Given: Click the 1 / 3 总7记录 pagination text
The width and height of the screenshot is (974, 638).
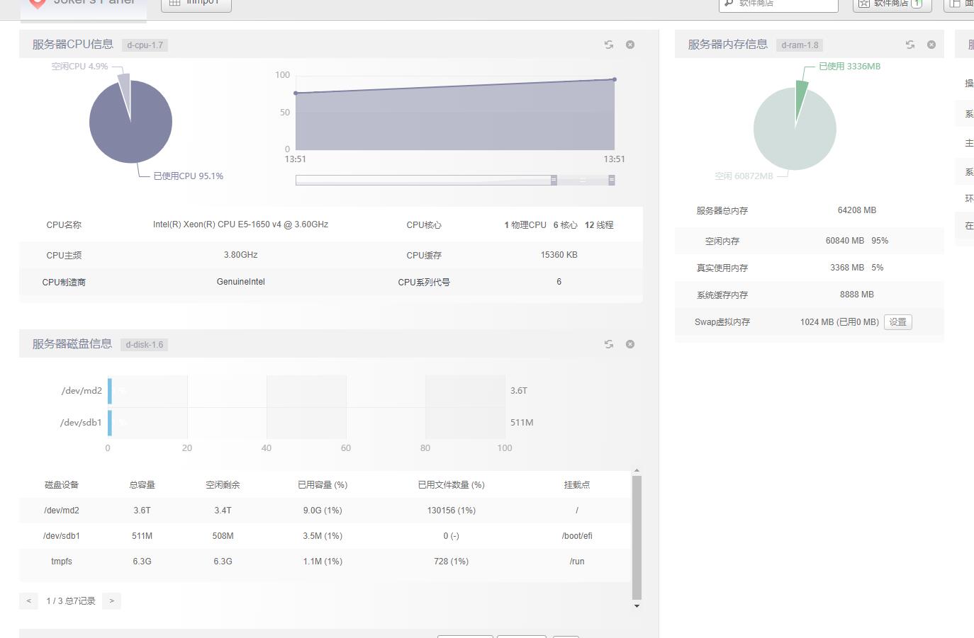Looking at the screenshot, I should [x=71, y=601].
